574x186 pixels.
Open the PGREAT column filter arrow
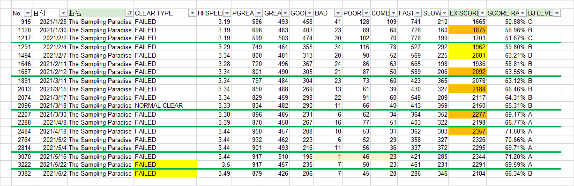pyautogui.click(x=258, y=13)
